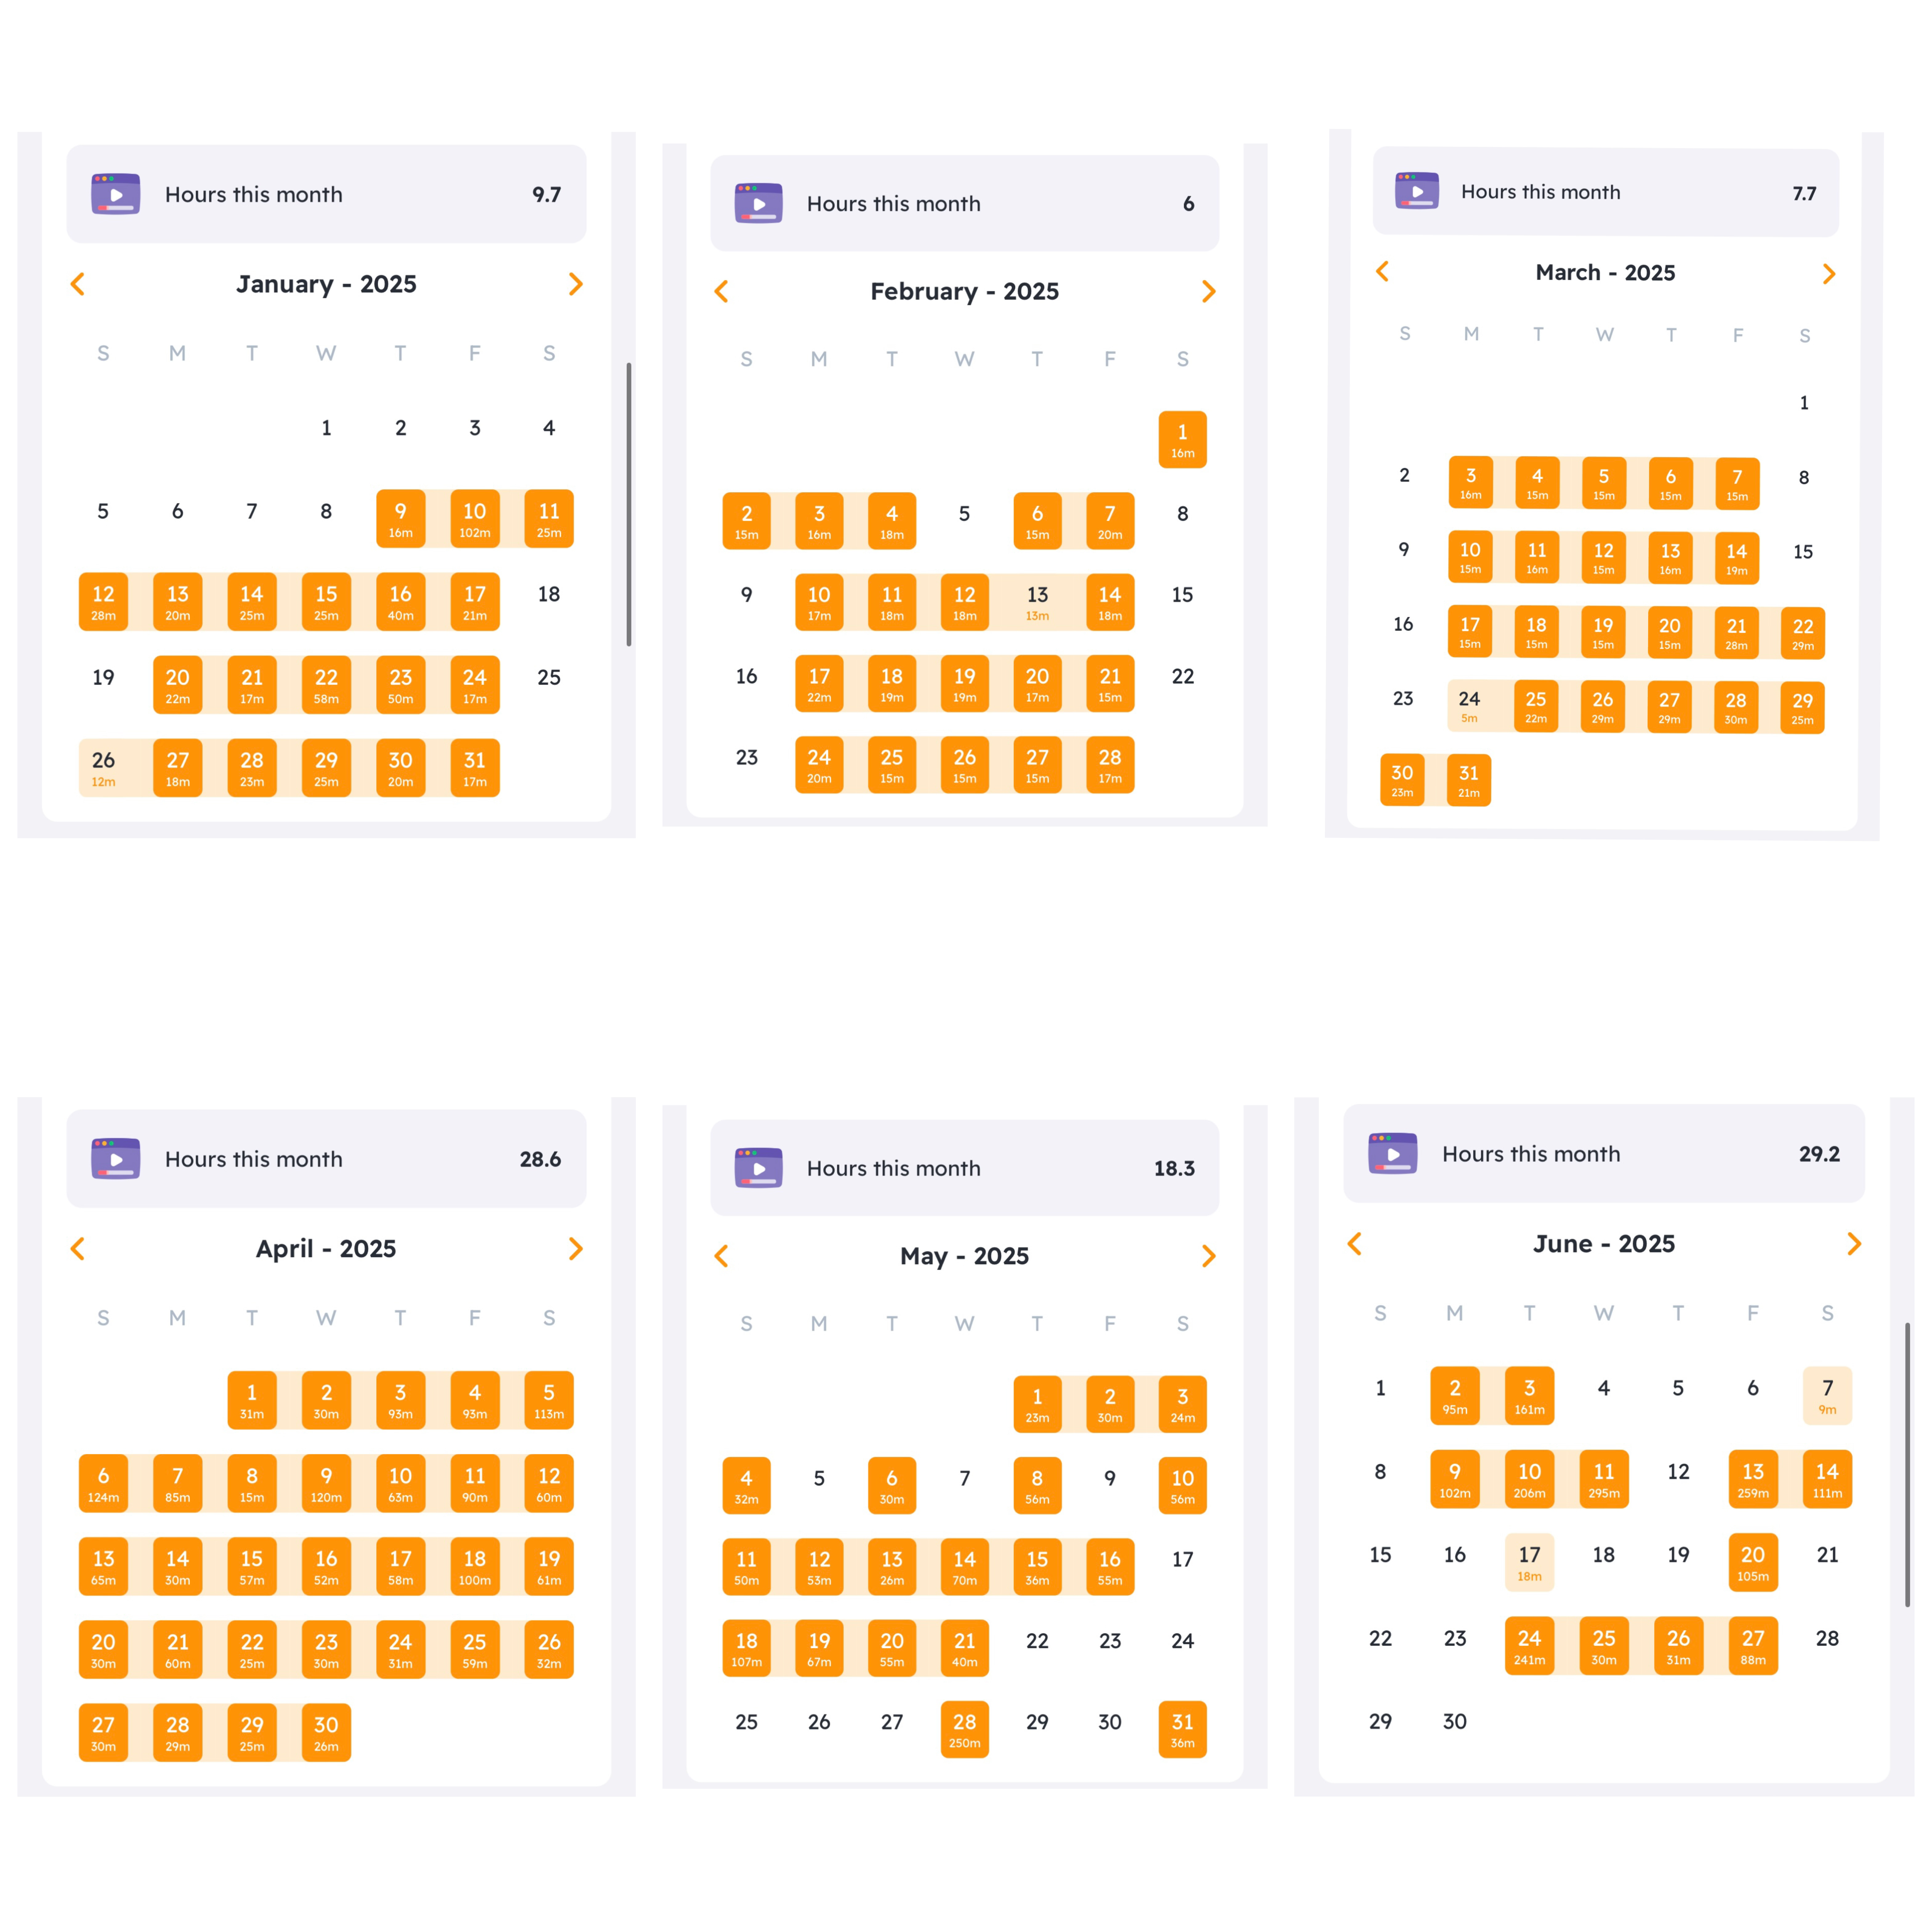Click the video icon beside January hours
The width and height of the screenshot is (1932, 1932).
pos(116,194)
